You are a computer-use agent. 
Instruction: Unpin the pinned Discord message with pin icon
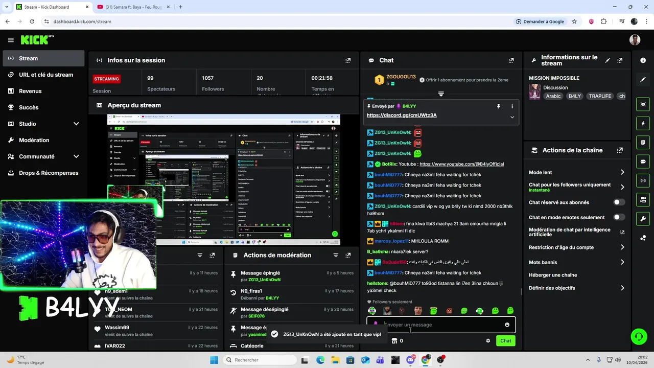(498, 106)
